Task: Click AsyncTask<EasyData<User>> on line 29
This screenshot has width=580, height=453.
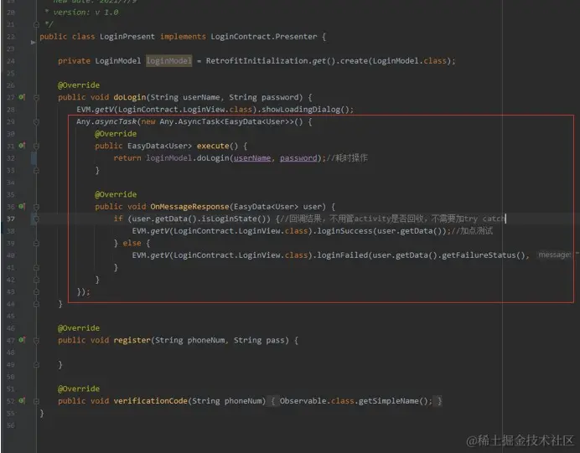Action: pos(236,121)
